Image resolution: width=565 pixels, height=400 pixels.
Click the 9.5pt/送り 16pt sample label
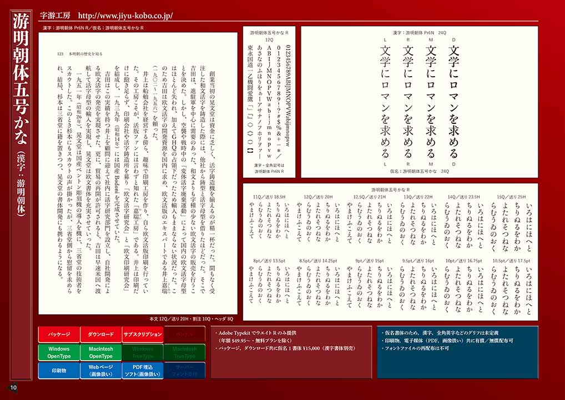click(418, 261)
